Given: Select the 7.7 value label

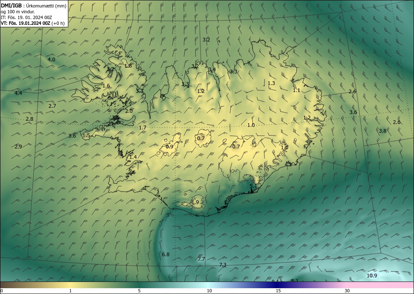Looking at the screenshot, I should (x=201, y=259).
